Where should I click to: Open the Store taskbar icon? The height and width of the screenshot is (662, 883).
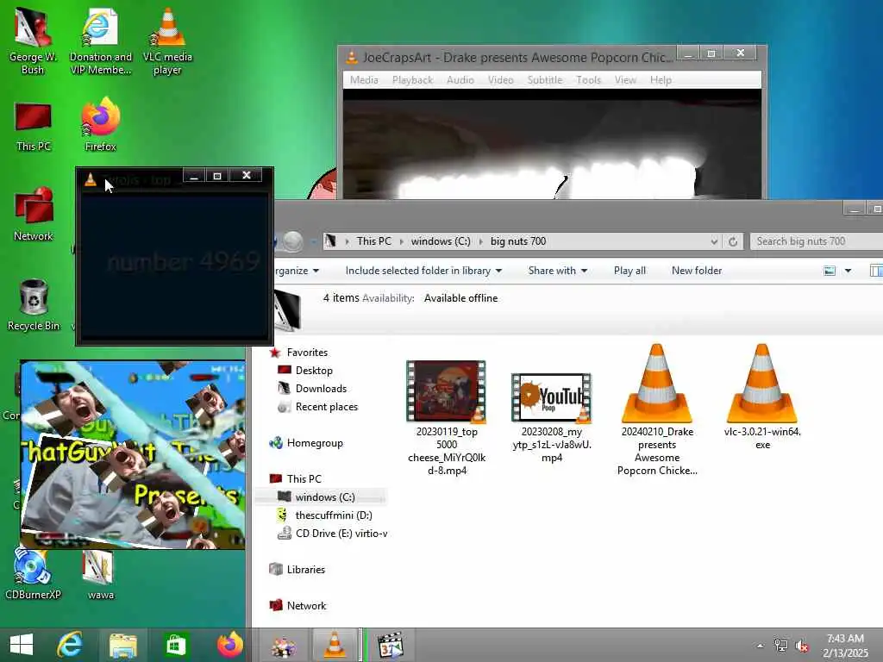(x=175, y=645)
